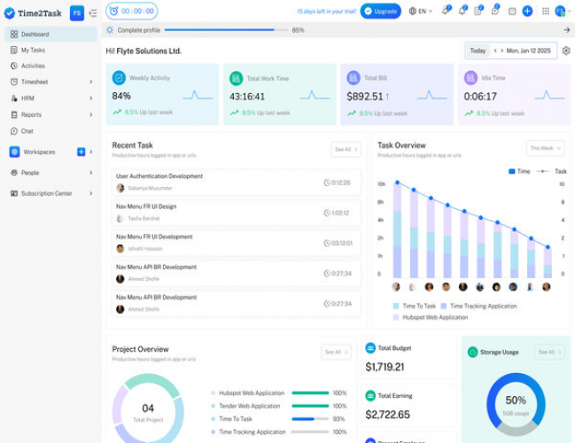Click the square window icon in top bar
Image resolution: width=575 pixels, height=443 pixels.
click(x=512, y=12)
